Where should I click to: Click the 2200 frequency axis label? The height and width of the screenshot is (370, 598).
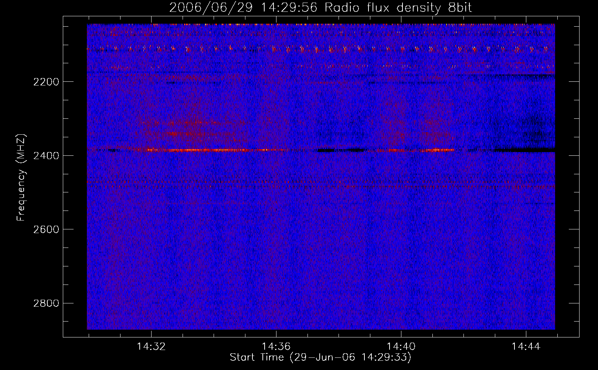(46, 82)
